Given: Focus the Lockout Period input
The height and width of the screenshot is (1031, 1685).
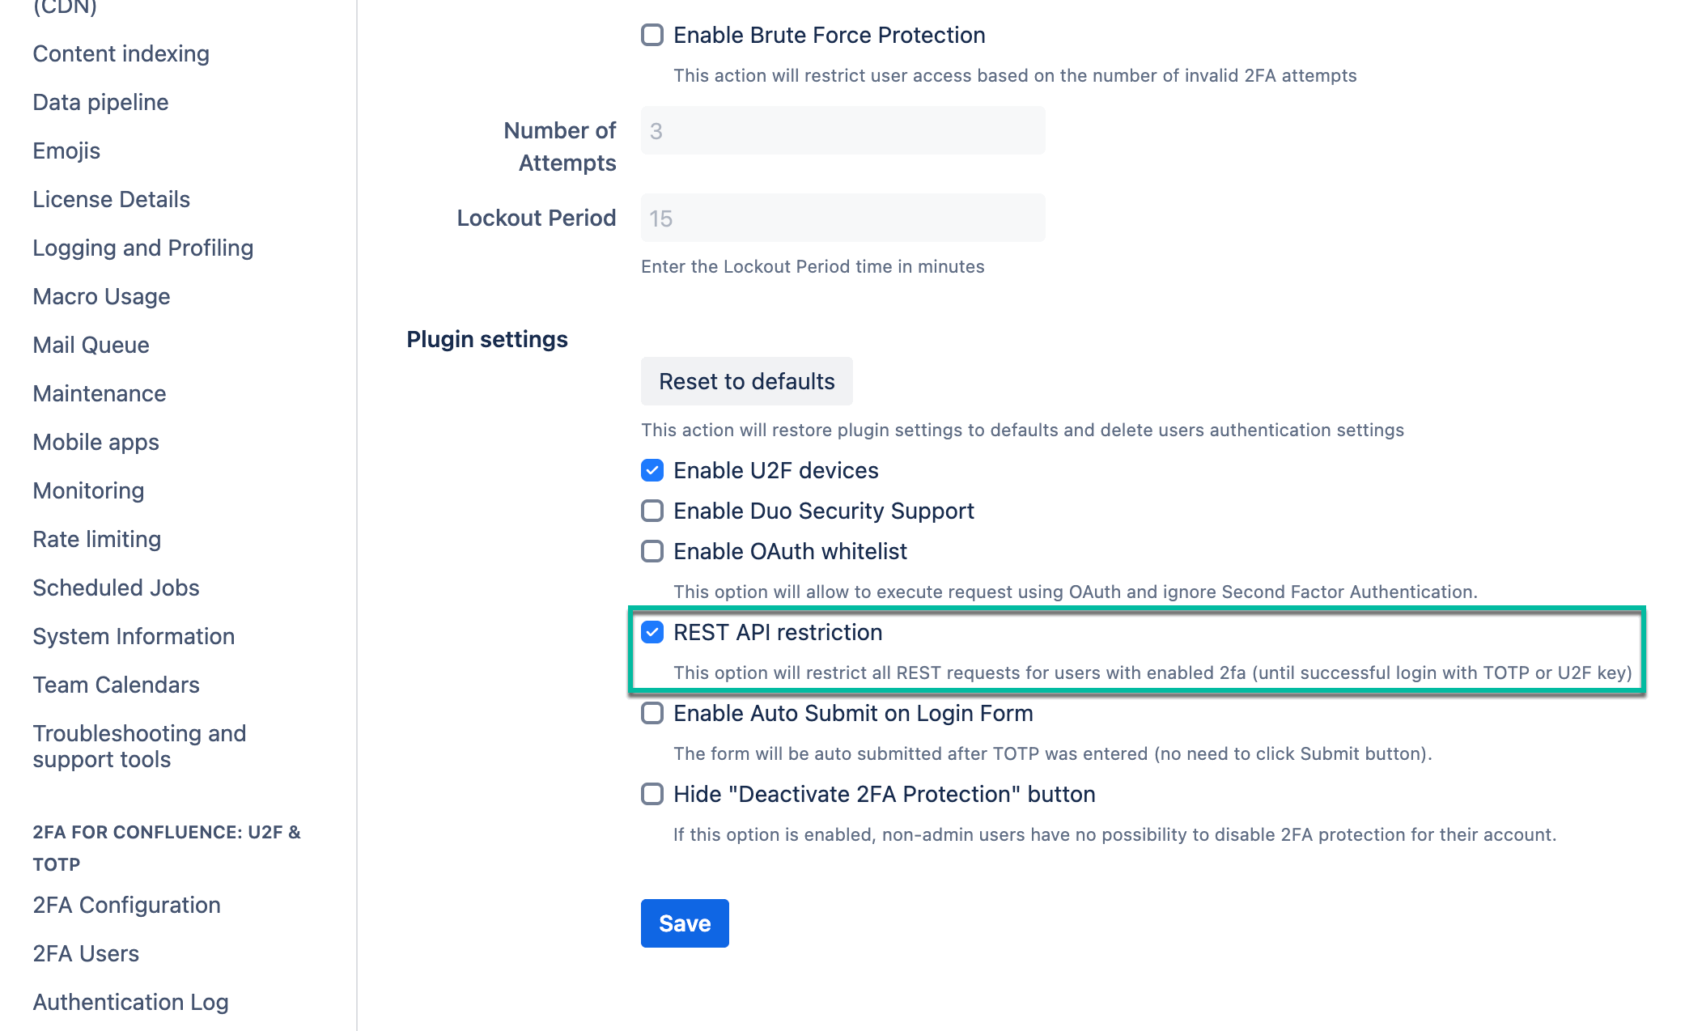Looking at the screenshot, I should click(842, 218).
